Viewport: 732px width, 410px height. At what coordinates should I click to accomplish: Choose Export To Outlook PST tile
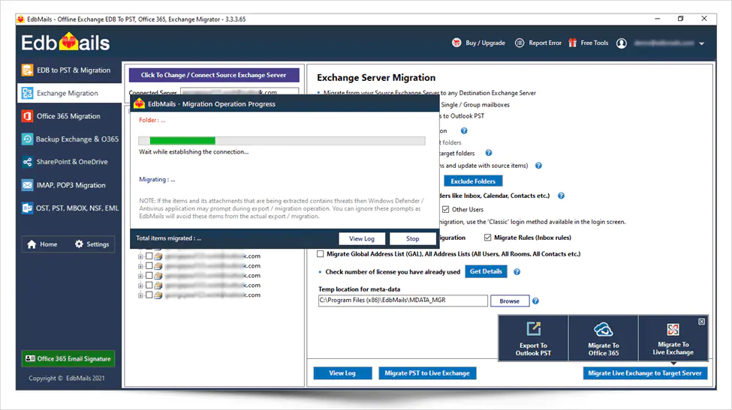(533, 338)
